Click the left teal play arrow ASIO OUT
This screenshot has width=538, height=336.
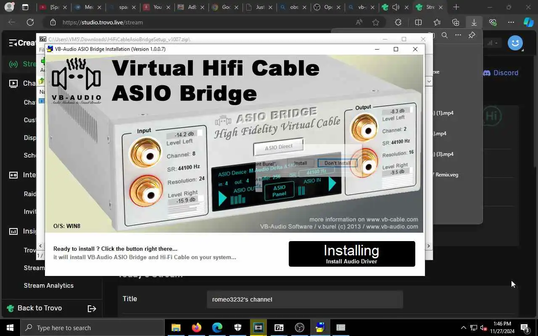pyautogui.click(x=223, y=198)
